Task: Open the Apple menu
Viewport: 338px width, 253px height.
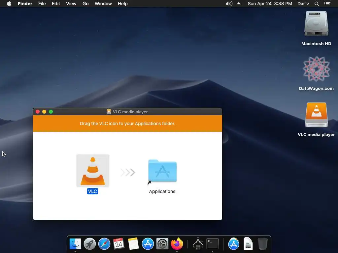Action: (9, 4)
